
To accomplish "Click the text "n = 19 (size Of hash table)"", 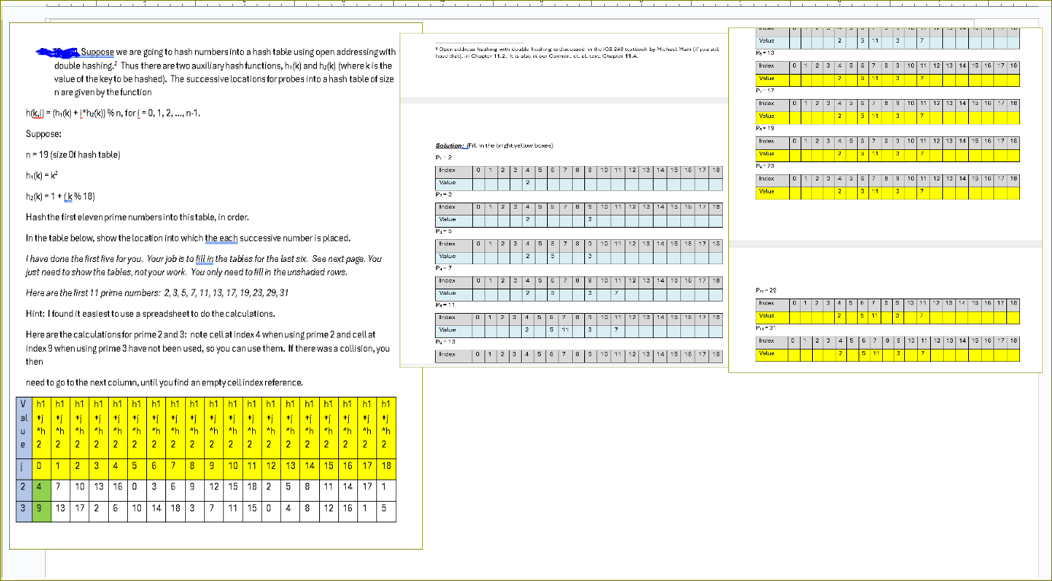I will (72, 155).
